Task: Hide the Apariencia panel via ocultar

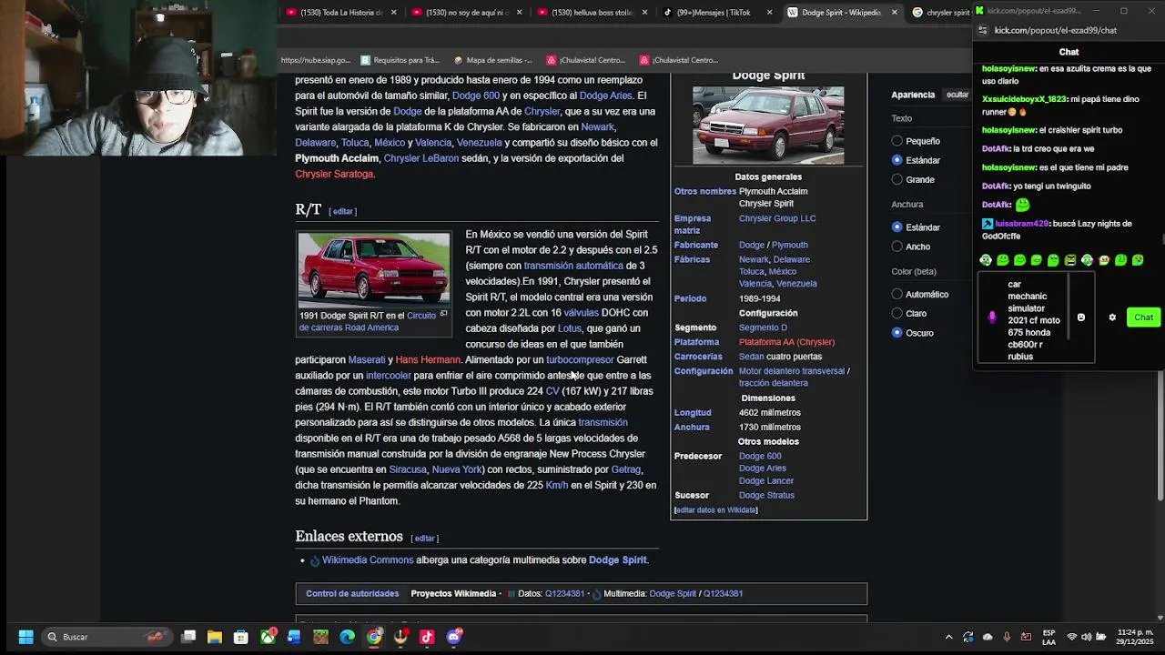Action: 957,95
